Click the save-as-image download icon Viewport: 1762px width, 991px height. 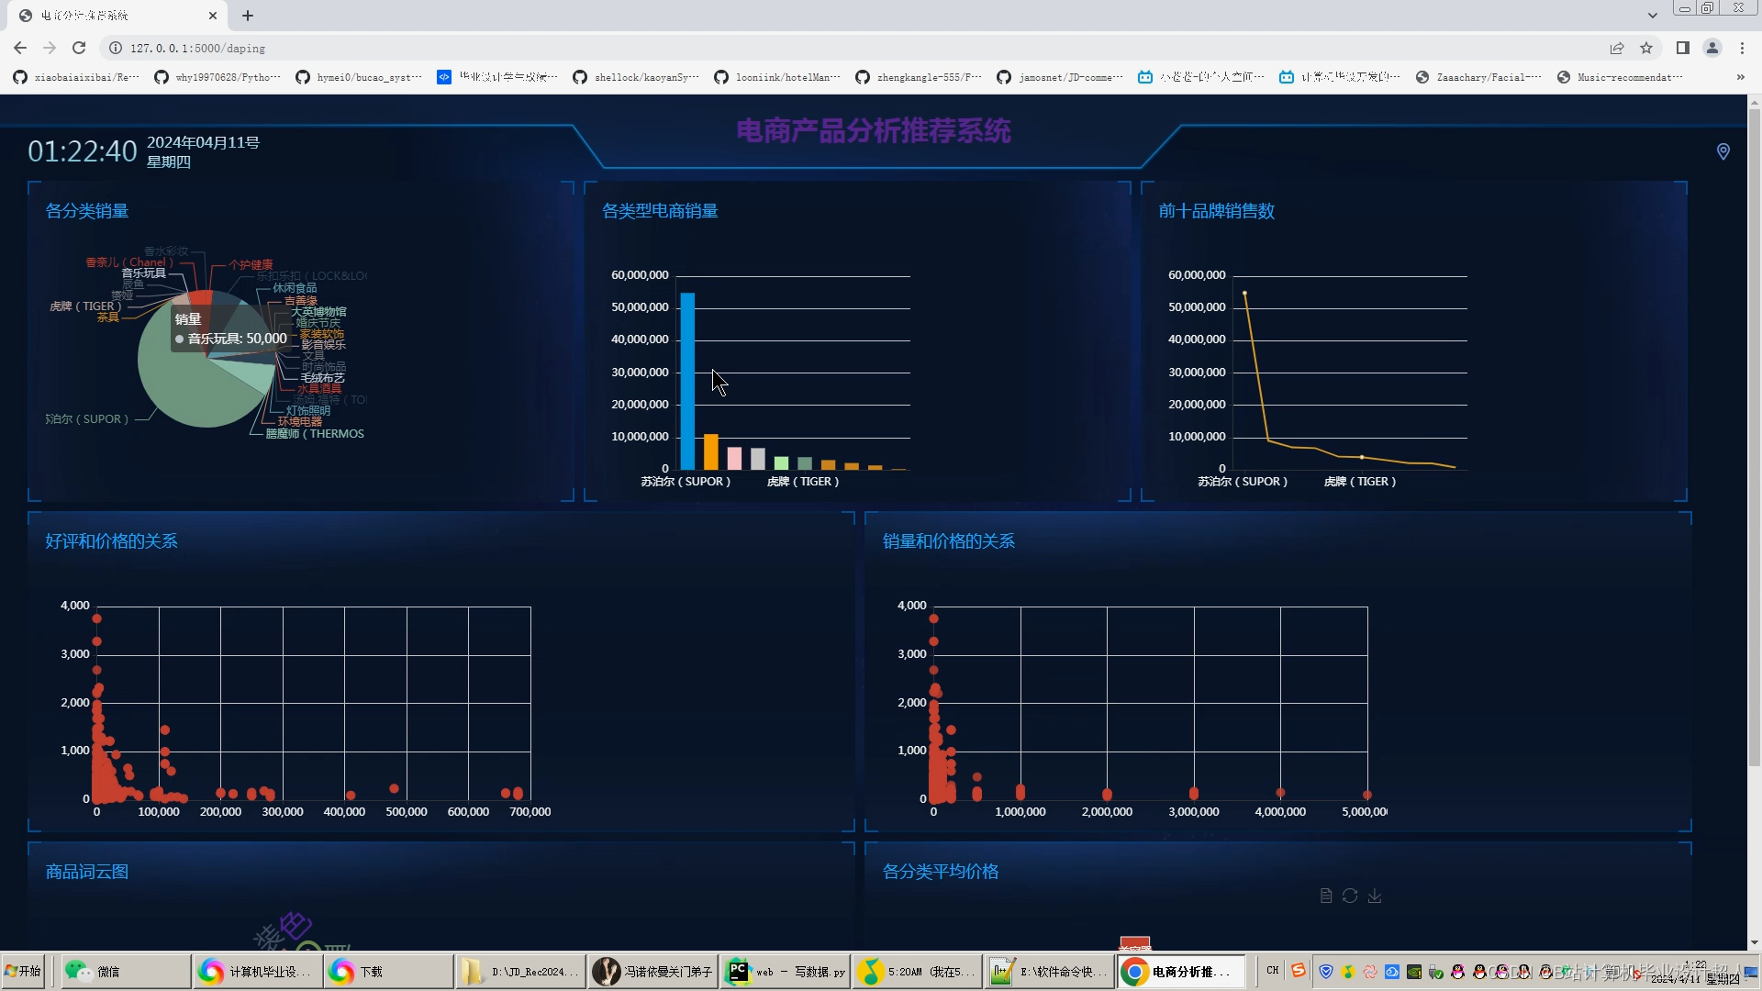click(1374, 896)
